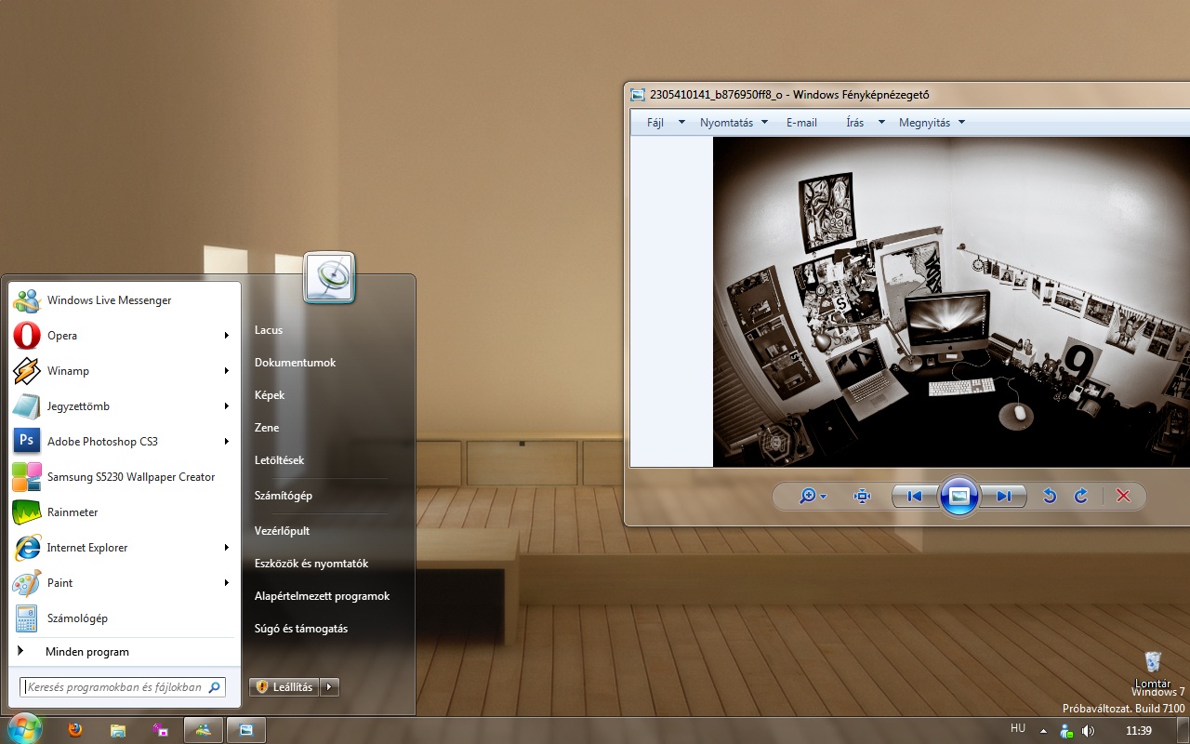Delete the photo with the red X

click(x=1123, y=497)
